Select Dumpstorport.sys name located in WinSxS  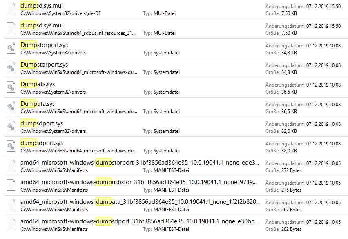[x=44, y=65]
